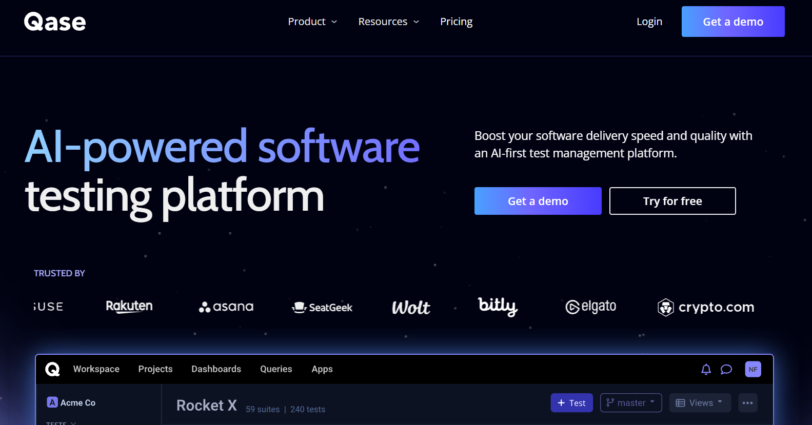Click the Elgato logo
812x425 pixels.
(x=590, y=307)
